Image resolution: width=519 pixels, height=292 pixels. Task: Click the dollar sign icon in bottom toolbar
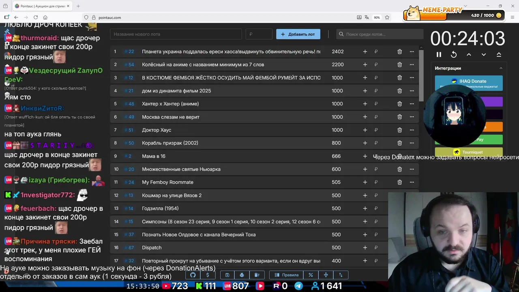(208, 275)
